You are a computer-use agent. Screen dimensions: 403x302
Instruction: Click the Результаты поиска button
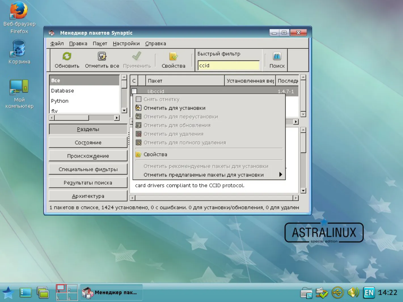tap(88, 183)
